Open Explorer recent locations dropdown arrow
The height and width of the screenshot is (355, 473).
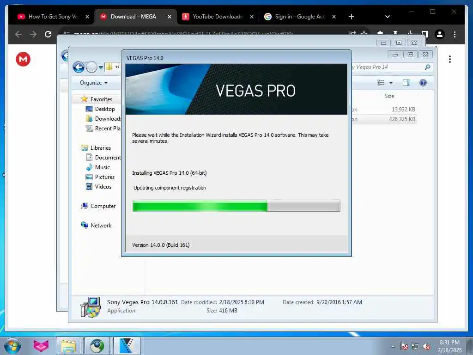[101, 67]
